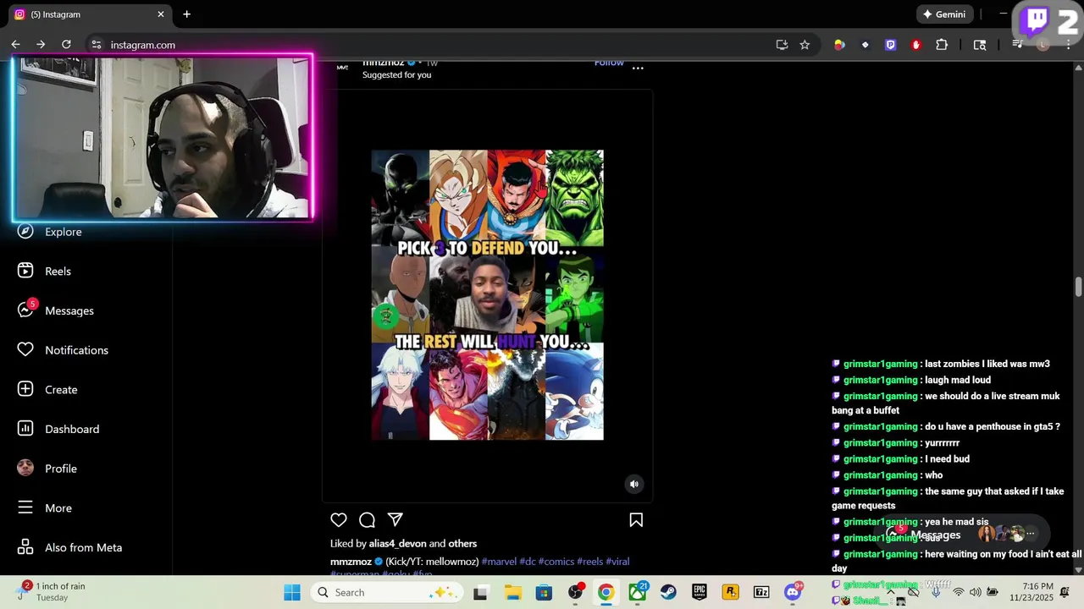Reload the Instagram page
The width and height of the screenshot is (1084, 609).
[66, 45]
